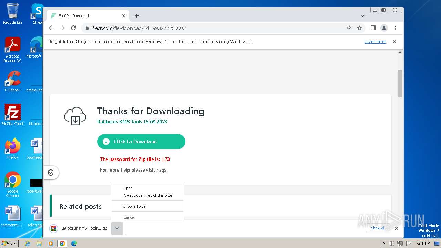
Task: Open the Windows Start menu
Action: click(10, 243)
